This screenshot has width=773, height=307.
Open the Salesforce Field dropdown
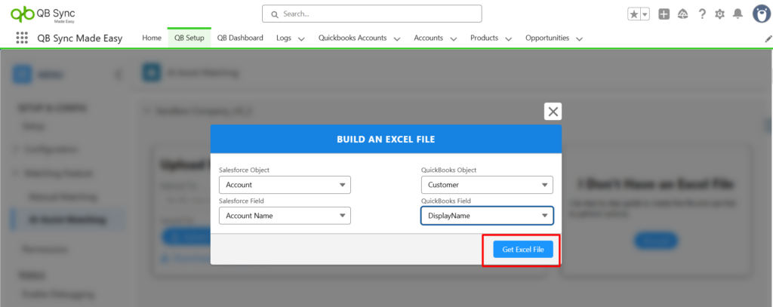285,216
